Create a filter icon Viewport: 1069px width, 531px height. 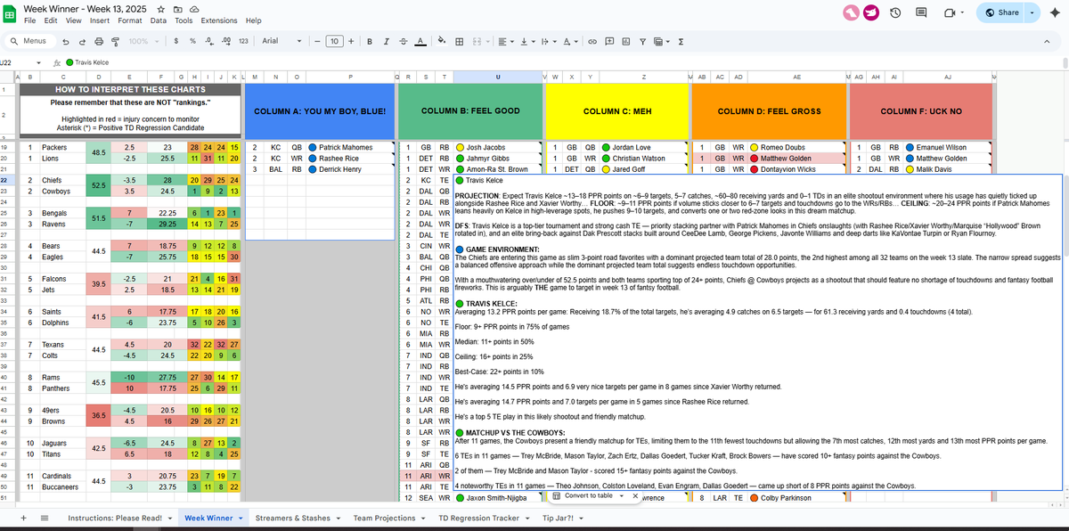coord(641,41)
